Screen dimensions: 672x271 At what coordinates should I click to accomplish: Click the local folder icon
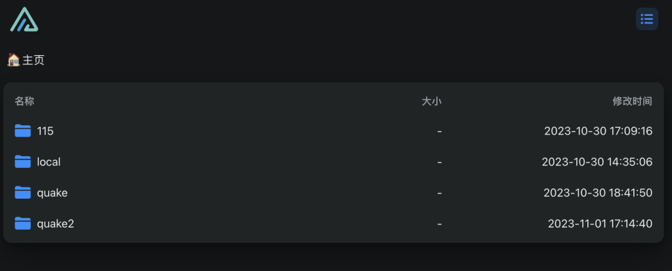[23, 161]
